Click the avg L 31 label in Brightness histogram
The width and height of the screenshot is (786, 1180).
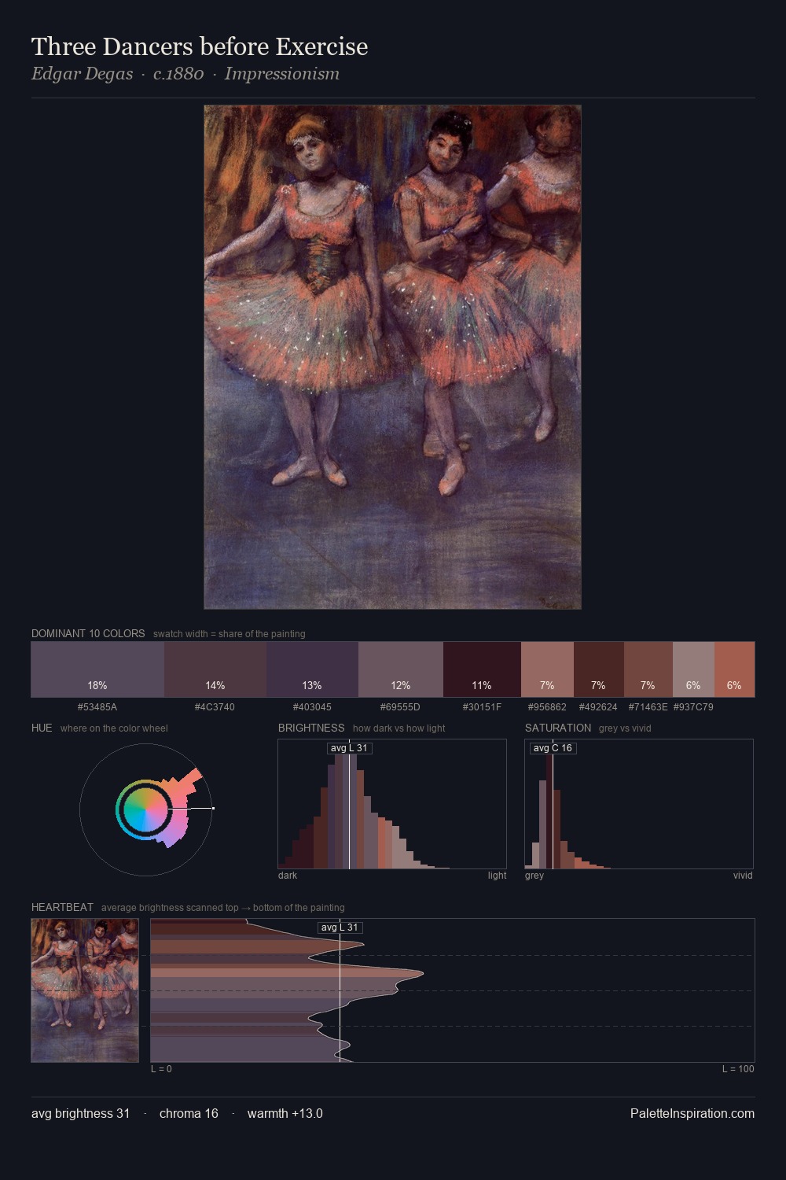point(350,748)
